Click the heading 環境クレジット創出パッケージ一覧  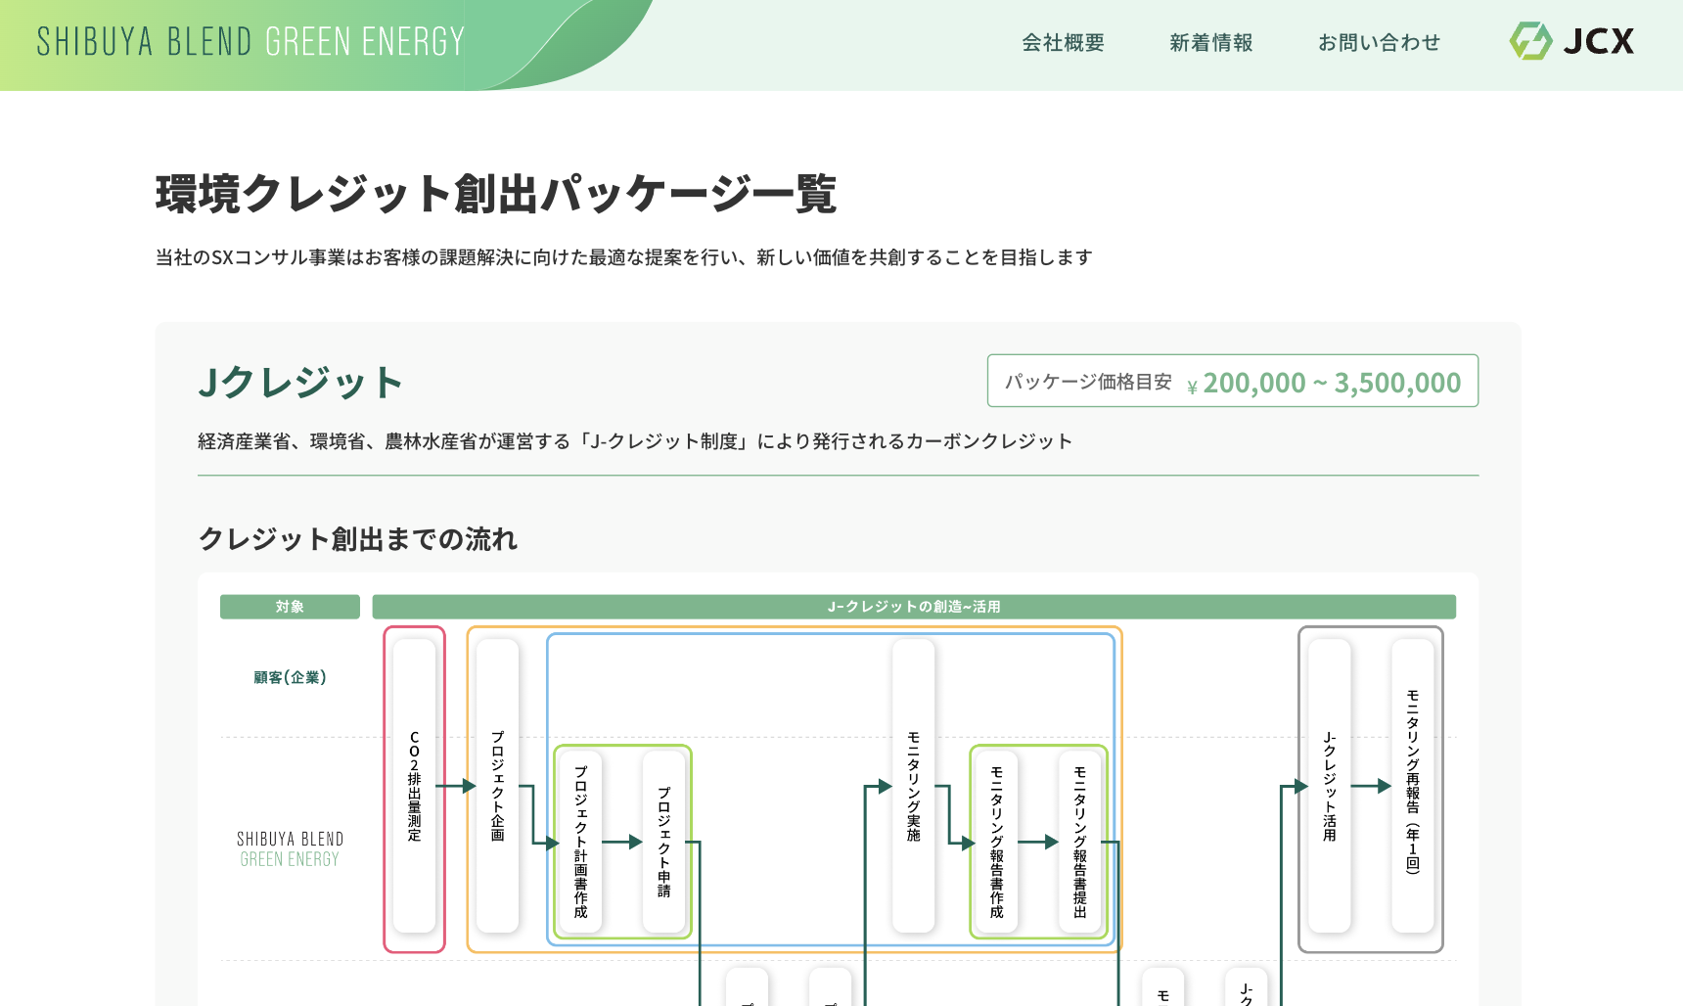[x=496, y=193]
